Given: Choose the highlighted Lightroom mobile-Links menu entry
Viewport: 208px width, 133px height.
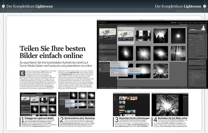Looking at the screenshot, I should (119, 68).
